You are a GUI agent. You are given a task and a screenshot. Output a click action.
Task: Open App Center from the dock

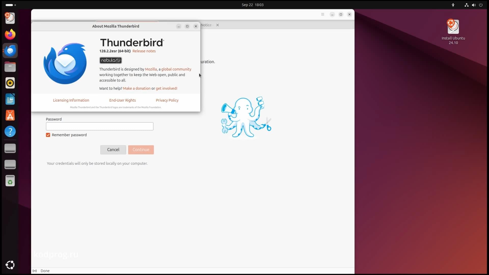(10, 115)
